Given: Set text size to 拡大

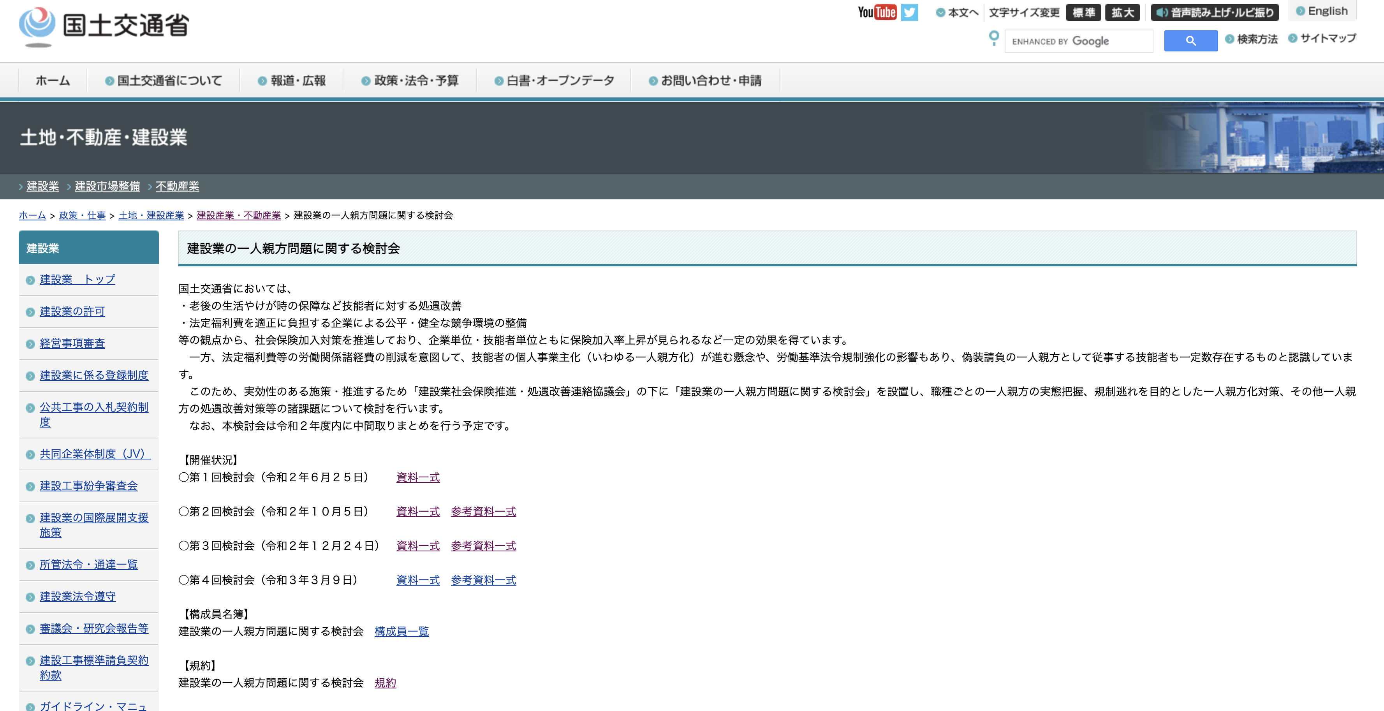Looking at the screenshot, I should tap(1122, 12).
